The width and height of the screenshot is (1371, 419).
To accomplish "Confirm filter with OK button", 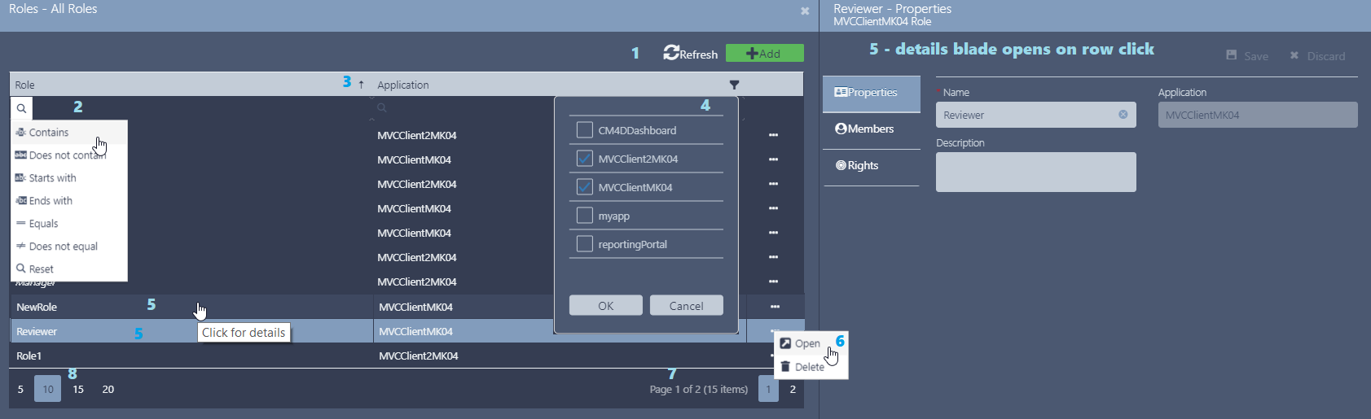I will 605,306.
